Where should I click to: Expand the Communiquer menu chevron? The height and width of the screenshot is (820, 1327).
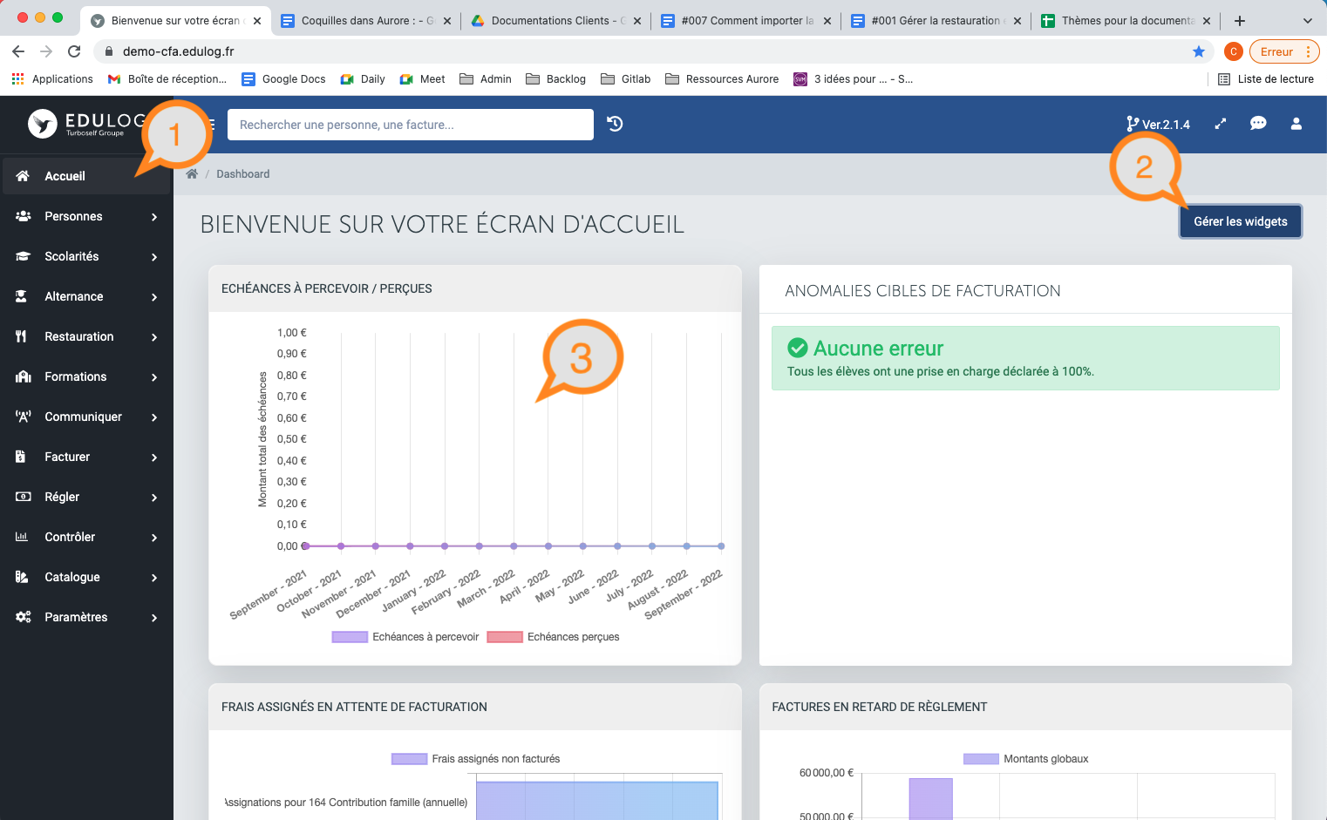coord(154,417)
